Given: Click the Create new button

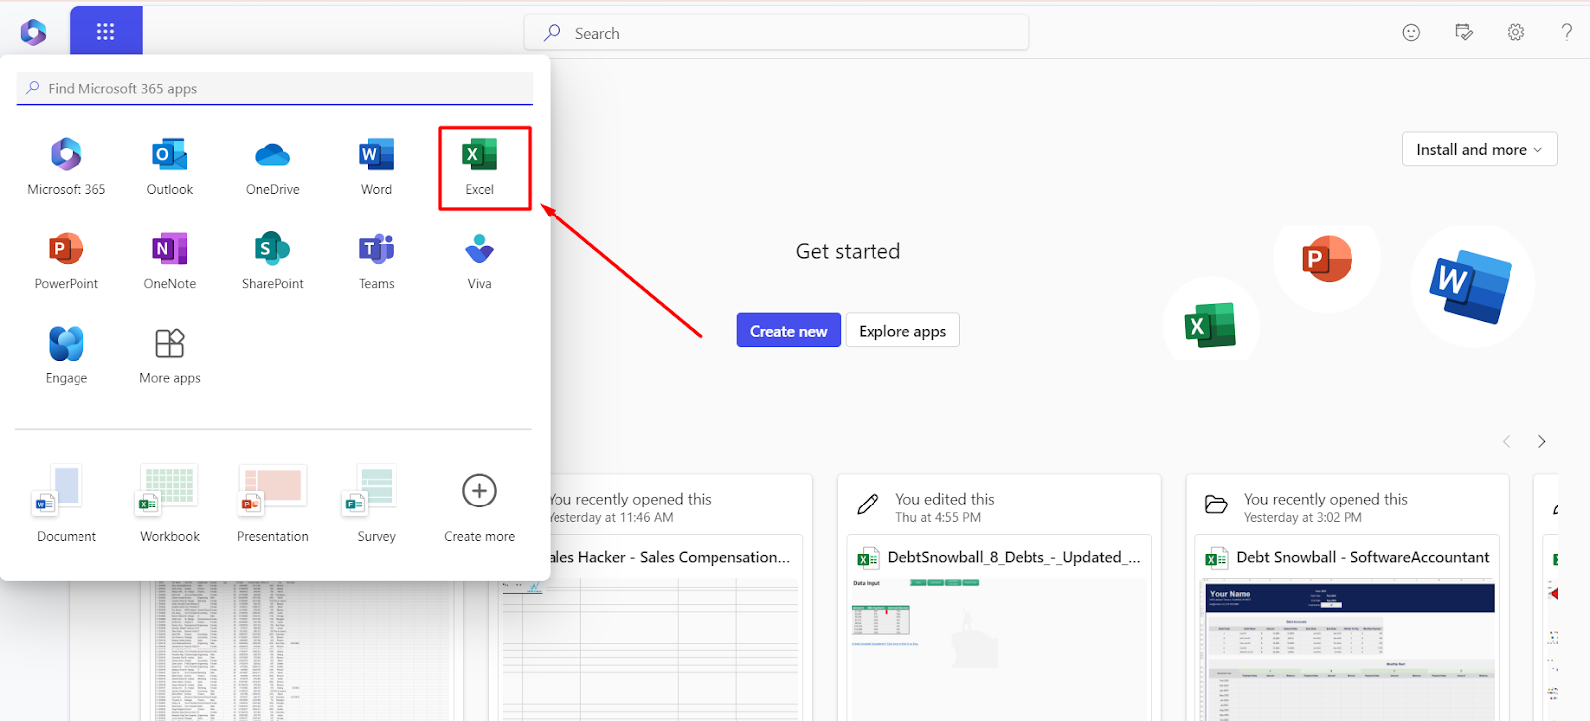Looking at the screenshot, I should coord(789,331).
